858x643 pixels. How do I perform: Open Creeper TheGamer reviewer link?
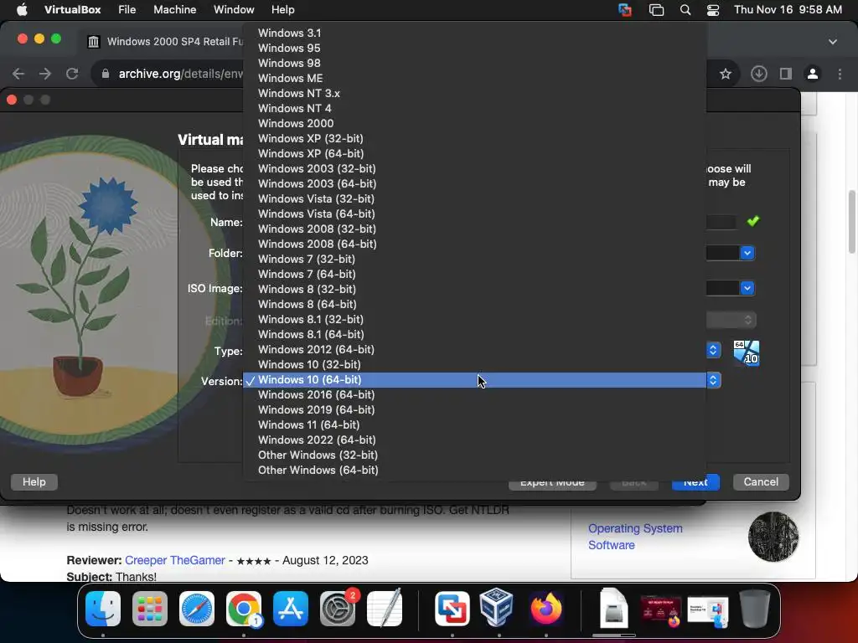(174, 560)
